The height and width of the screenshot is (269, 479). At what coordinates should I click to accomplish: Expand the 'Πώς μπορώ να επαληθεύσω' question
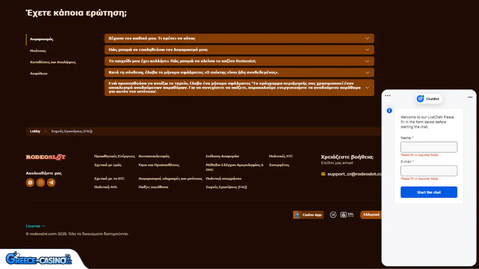point(239,50)
